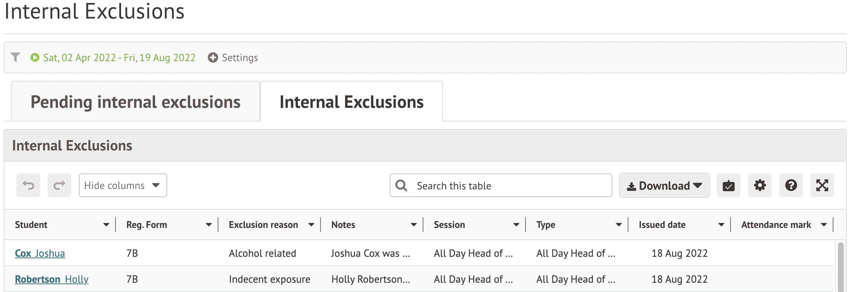The width and height of the screenshot is (852, 292).
Task: Select the Internal Exclusions tab
Action: coord(351,102)
